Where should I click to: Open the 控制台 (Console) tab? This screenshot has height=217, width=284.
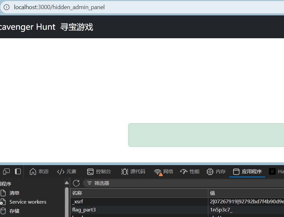click(99, 172)
